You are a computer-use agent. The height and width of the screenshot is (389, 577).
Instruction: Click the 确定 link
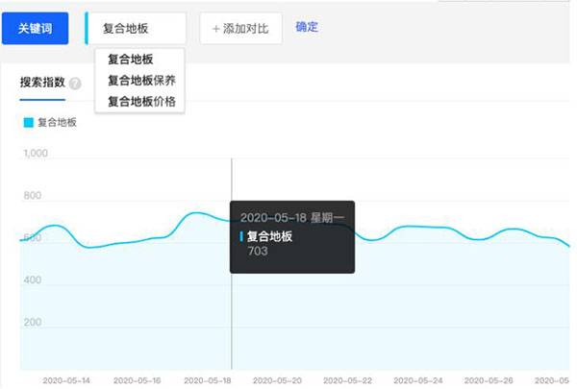[x=307, y=27]
